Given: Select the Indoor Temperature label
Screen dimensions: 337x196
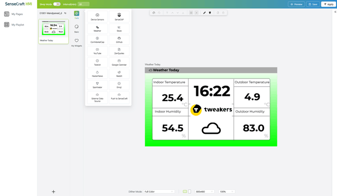Looking at the screenshot, I should [169, 82].
